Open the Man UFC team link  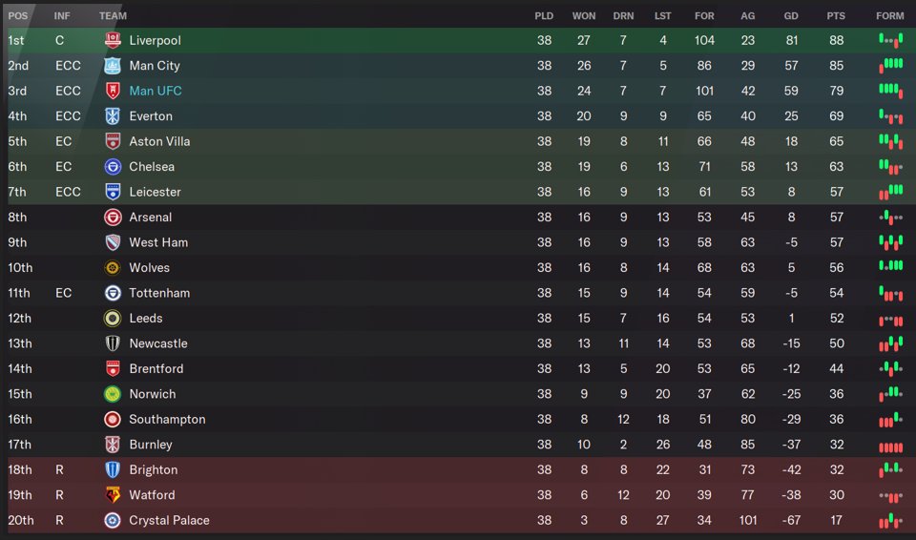[x=156, y=91]
